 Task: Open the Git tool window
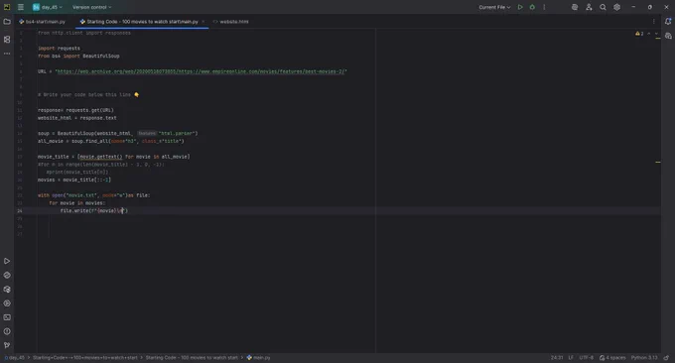[x=7, y=345]
